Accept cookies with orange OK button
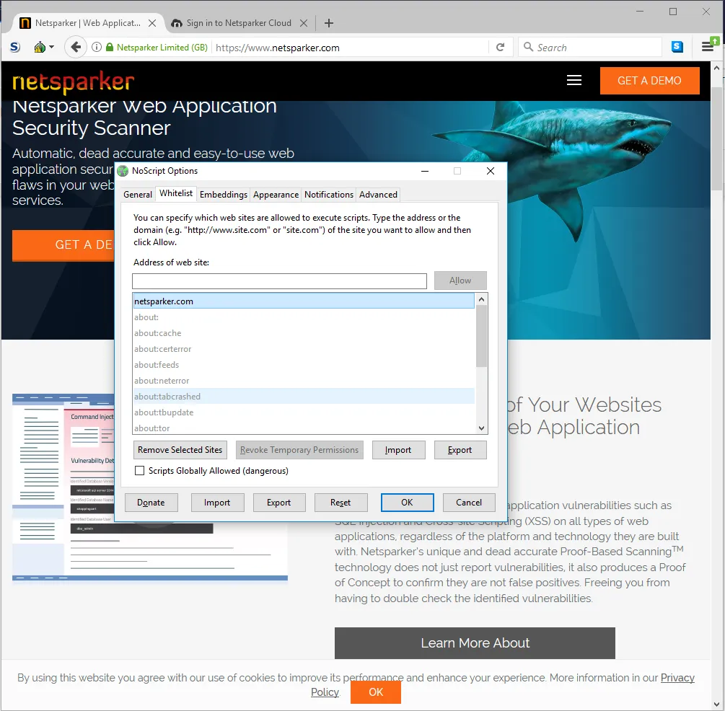This screenshot has width=725, height=711. 375,692
